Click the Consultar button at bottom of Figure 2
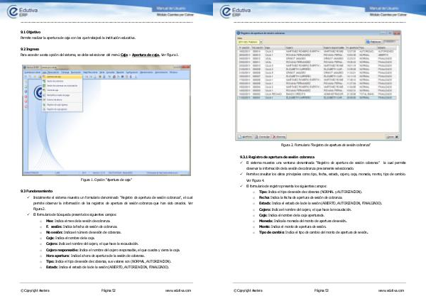Screen dimensions: 426x301 tap(263, 137)
